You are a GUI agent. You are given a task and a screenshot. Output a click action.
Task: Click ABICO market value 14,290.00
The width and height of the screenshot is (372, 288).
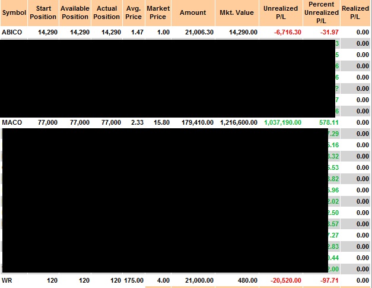coord(243,32)
